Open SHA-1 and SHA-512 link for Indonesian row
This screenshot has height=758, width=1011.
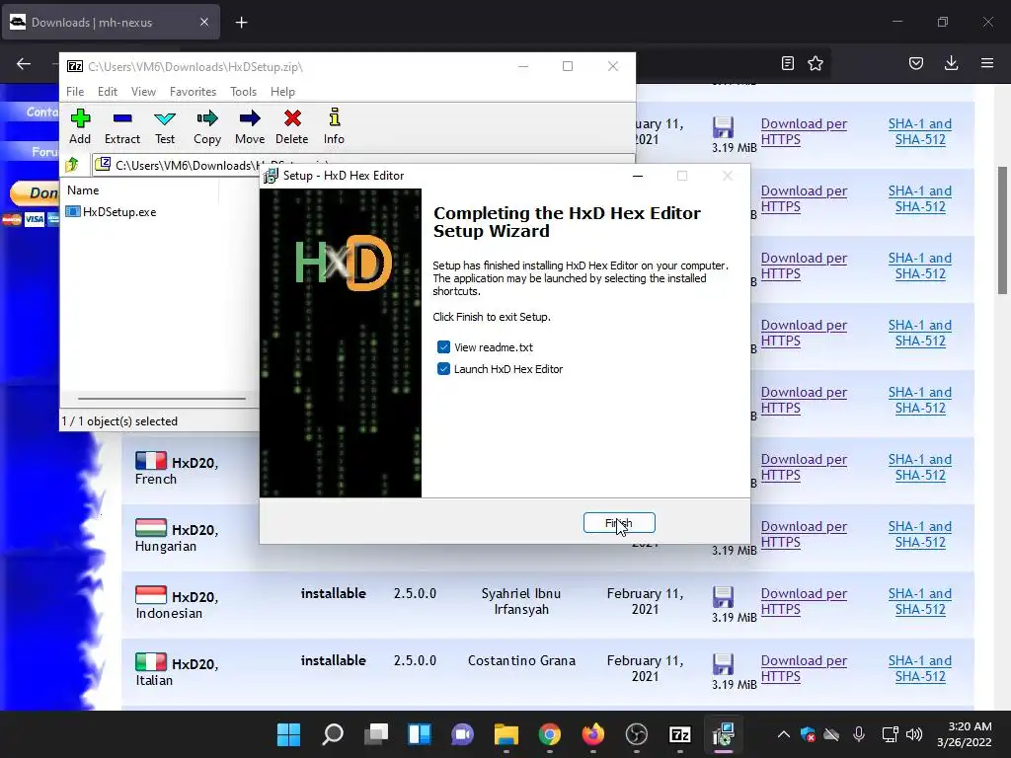920,601
